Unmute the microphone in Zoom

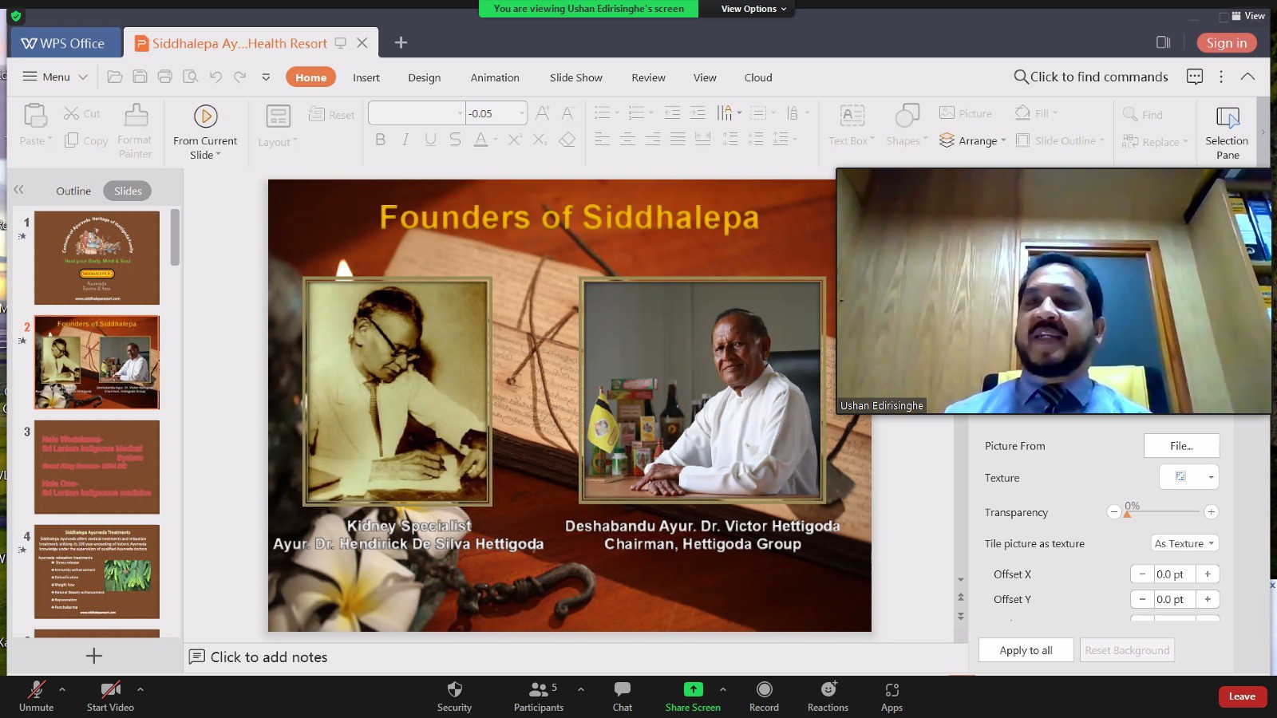point(37,696)
